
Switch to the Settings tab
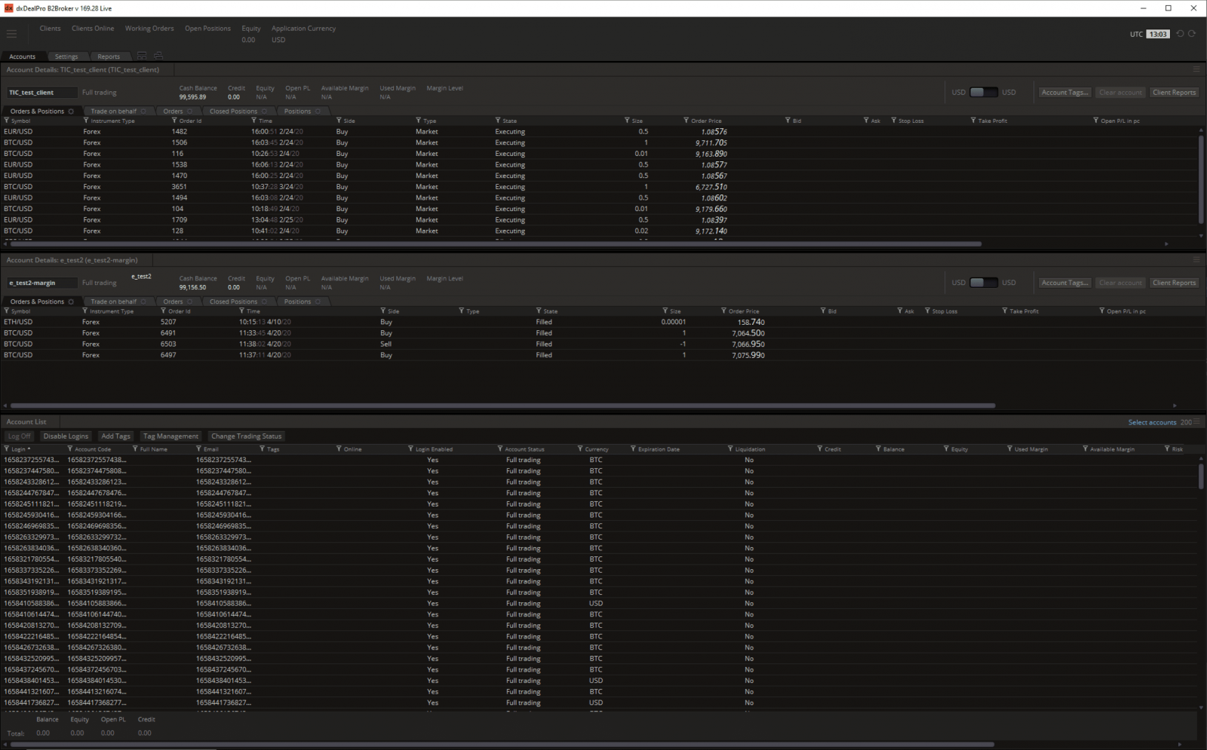point(66,57)
